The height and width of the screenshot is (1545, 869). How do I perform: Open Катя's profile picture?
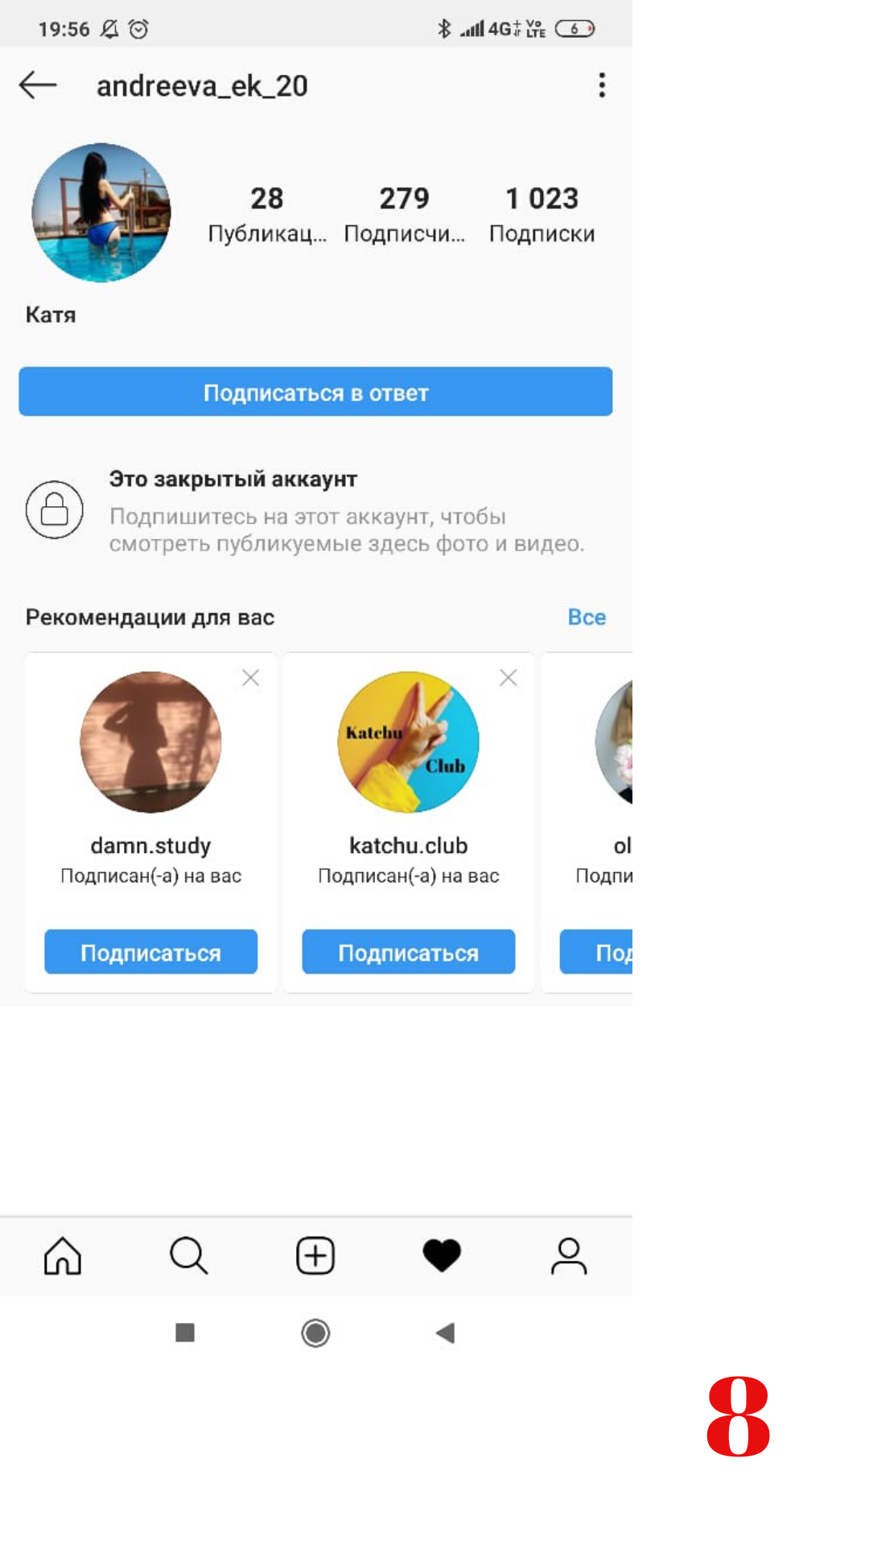click(101, 213)
